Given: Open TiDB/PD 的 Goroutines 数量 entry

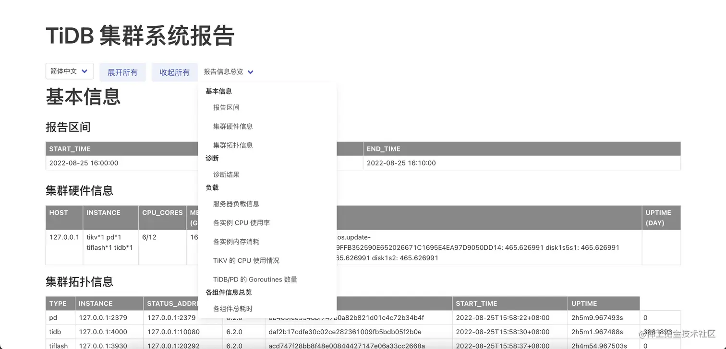Looking at the screenshot, I should (255, 279).
